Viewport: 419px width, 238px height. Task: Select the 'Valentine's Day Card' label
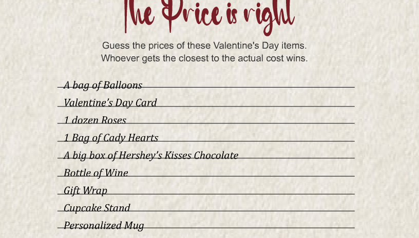click(110, 103)
